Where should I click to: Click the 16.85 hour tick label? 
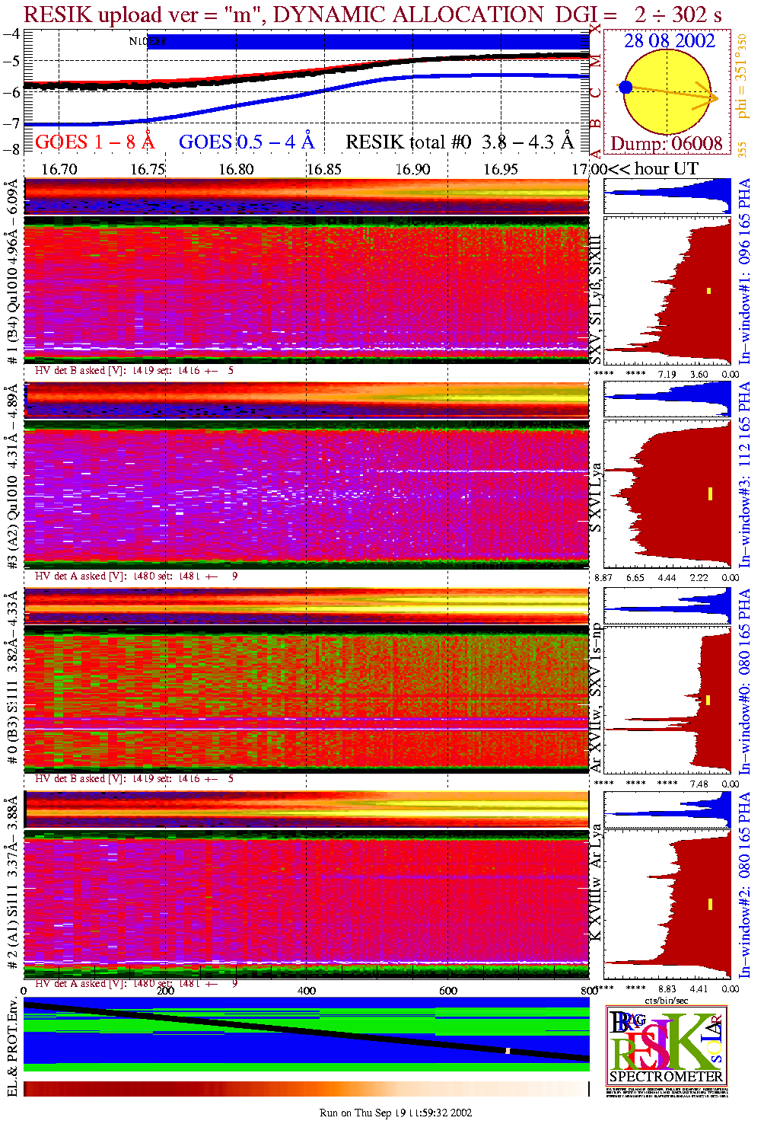pos(324,169)
